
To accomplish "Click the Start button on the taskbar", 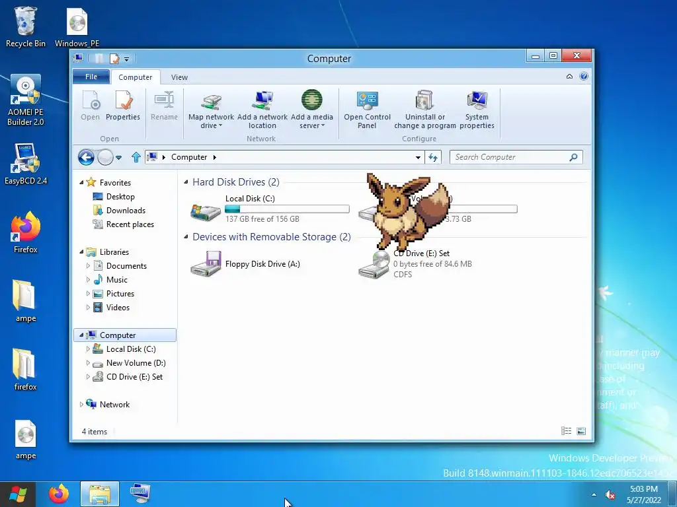I will click(x=18, y=494).
